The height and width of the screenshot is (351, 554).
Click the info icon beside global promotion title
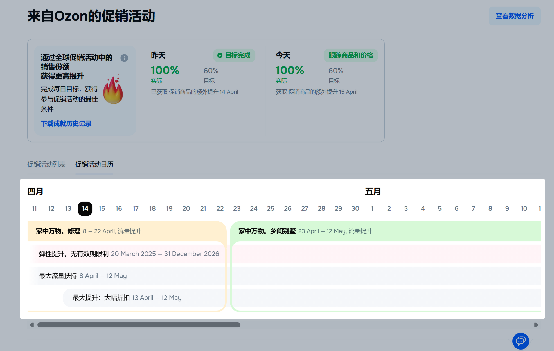(x=124, y=58)
